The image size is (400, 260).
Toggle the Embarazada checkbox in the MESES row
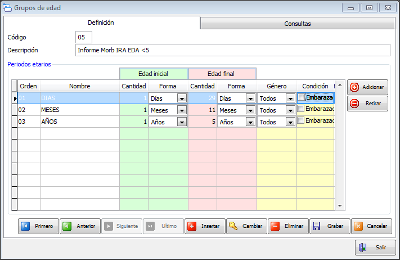click(x=301, y=109)
